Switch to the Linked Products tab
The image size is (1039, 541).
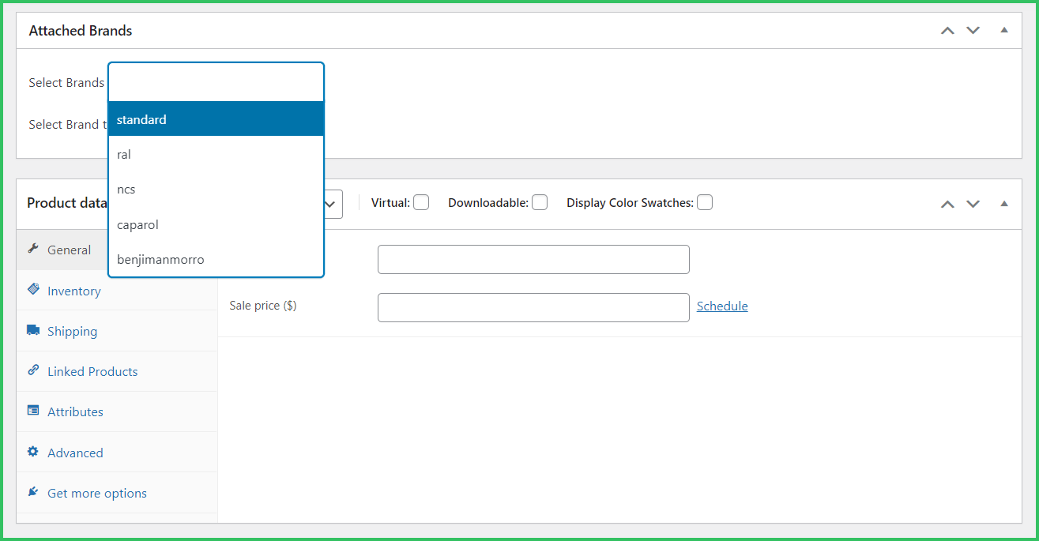[x=117, y=371]
